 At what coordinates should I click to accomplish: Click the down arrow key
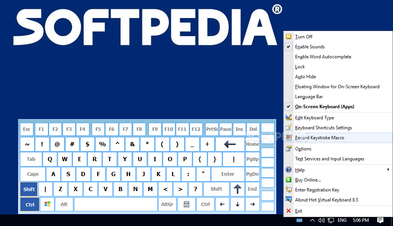[237, 204]
